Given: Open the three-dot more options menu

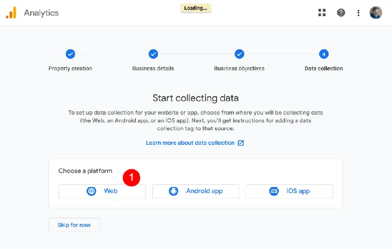Looking at the screenshot, I should (359, 13).
